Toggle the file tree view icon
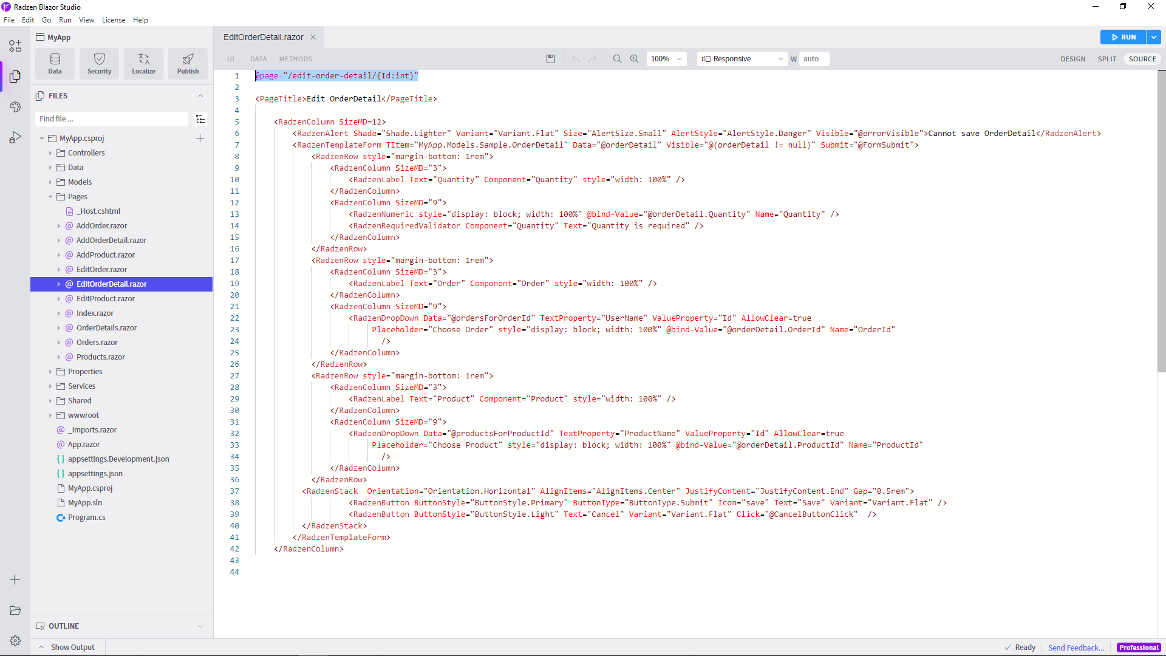 200,119
